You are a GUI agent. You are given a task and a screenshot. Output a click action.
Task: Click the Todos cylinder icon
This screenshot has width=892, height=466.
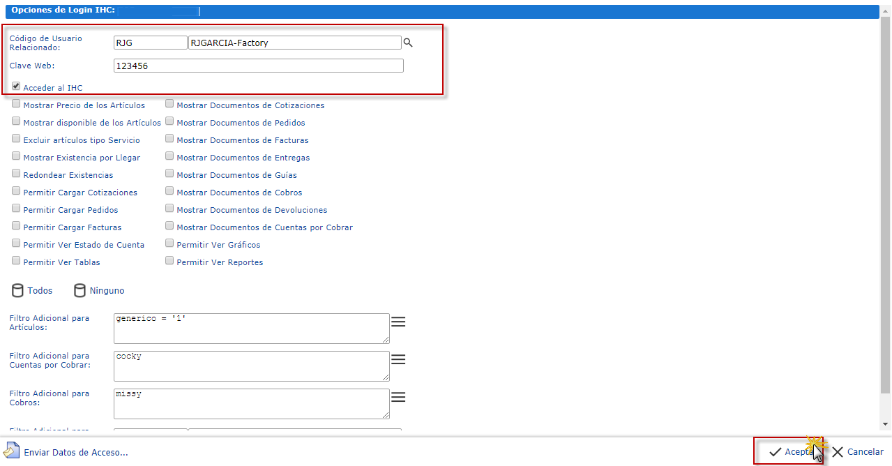point(18,290)
